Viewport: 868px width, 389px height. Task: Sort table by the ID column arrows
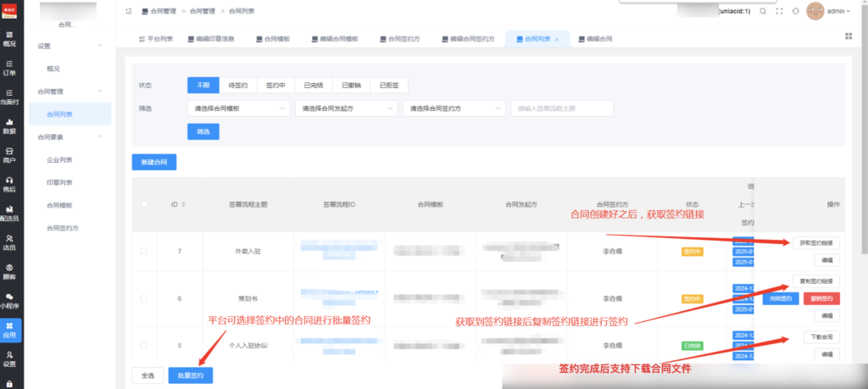(x=184, y=205)
